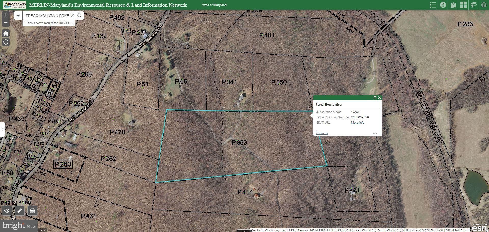Show search results for TREGO
Image resolution: width=489 pixels, height=232 pixels.
(x=48, y=23)
